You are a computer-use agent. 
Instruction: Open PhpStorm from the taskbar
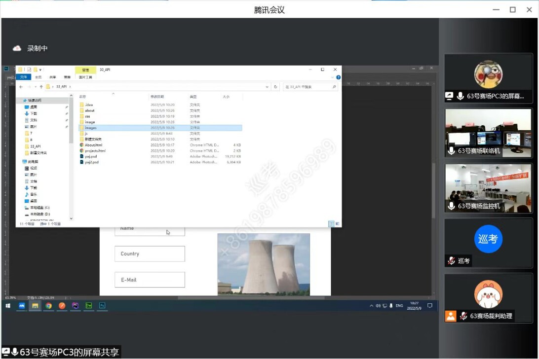pyautogui.click(x=76, y=306)
